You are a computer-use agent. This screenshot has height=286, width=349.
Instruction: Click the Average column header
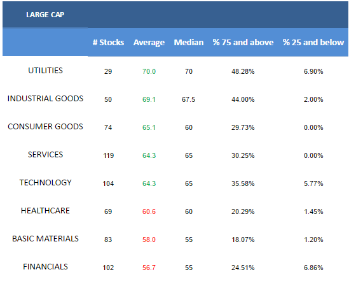coord(149,43)
